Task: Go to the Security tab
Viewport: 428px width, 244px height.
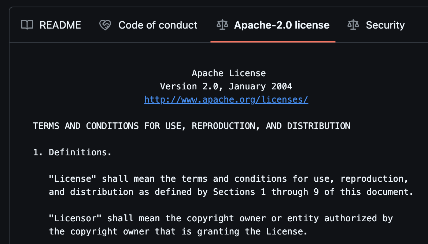Action: tap(385, 25)
